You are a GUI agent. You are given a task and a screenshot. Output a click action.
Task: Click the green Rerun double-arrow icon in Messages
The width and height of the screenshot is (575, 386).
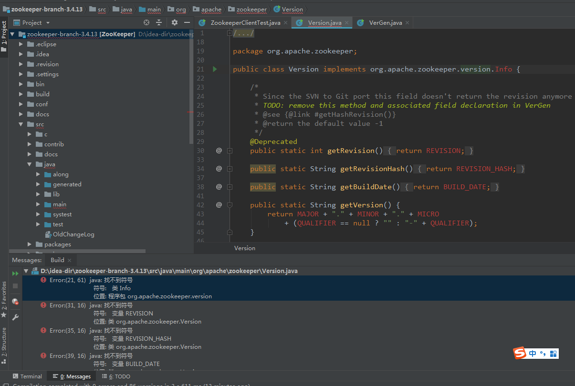pyautogui.click(x=15, y=274)
